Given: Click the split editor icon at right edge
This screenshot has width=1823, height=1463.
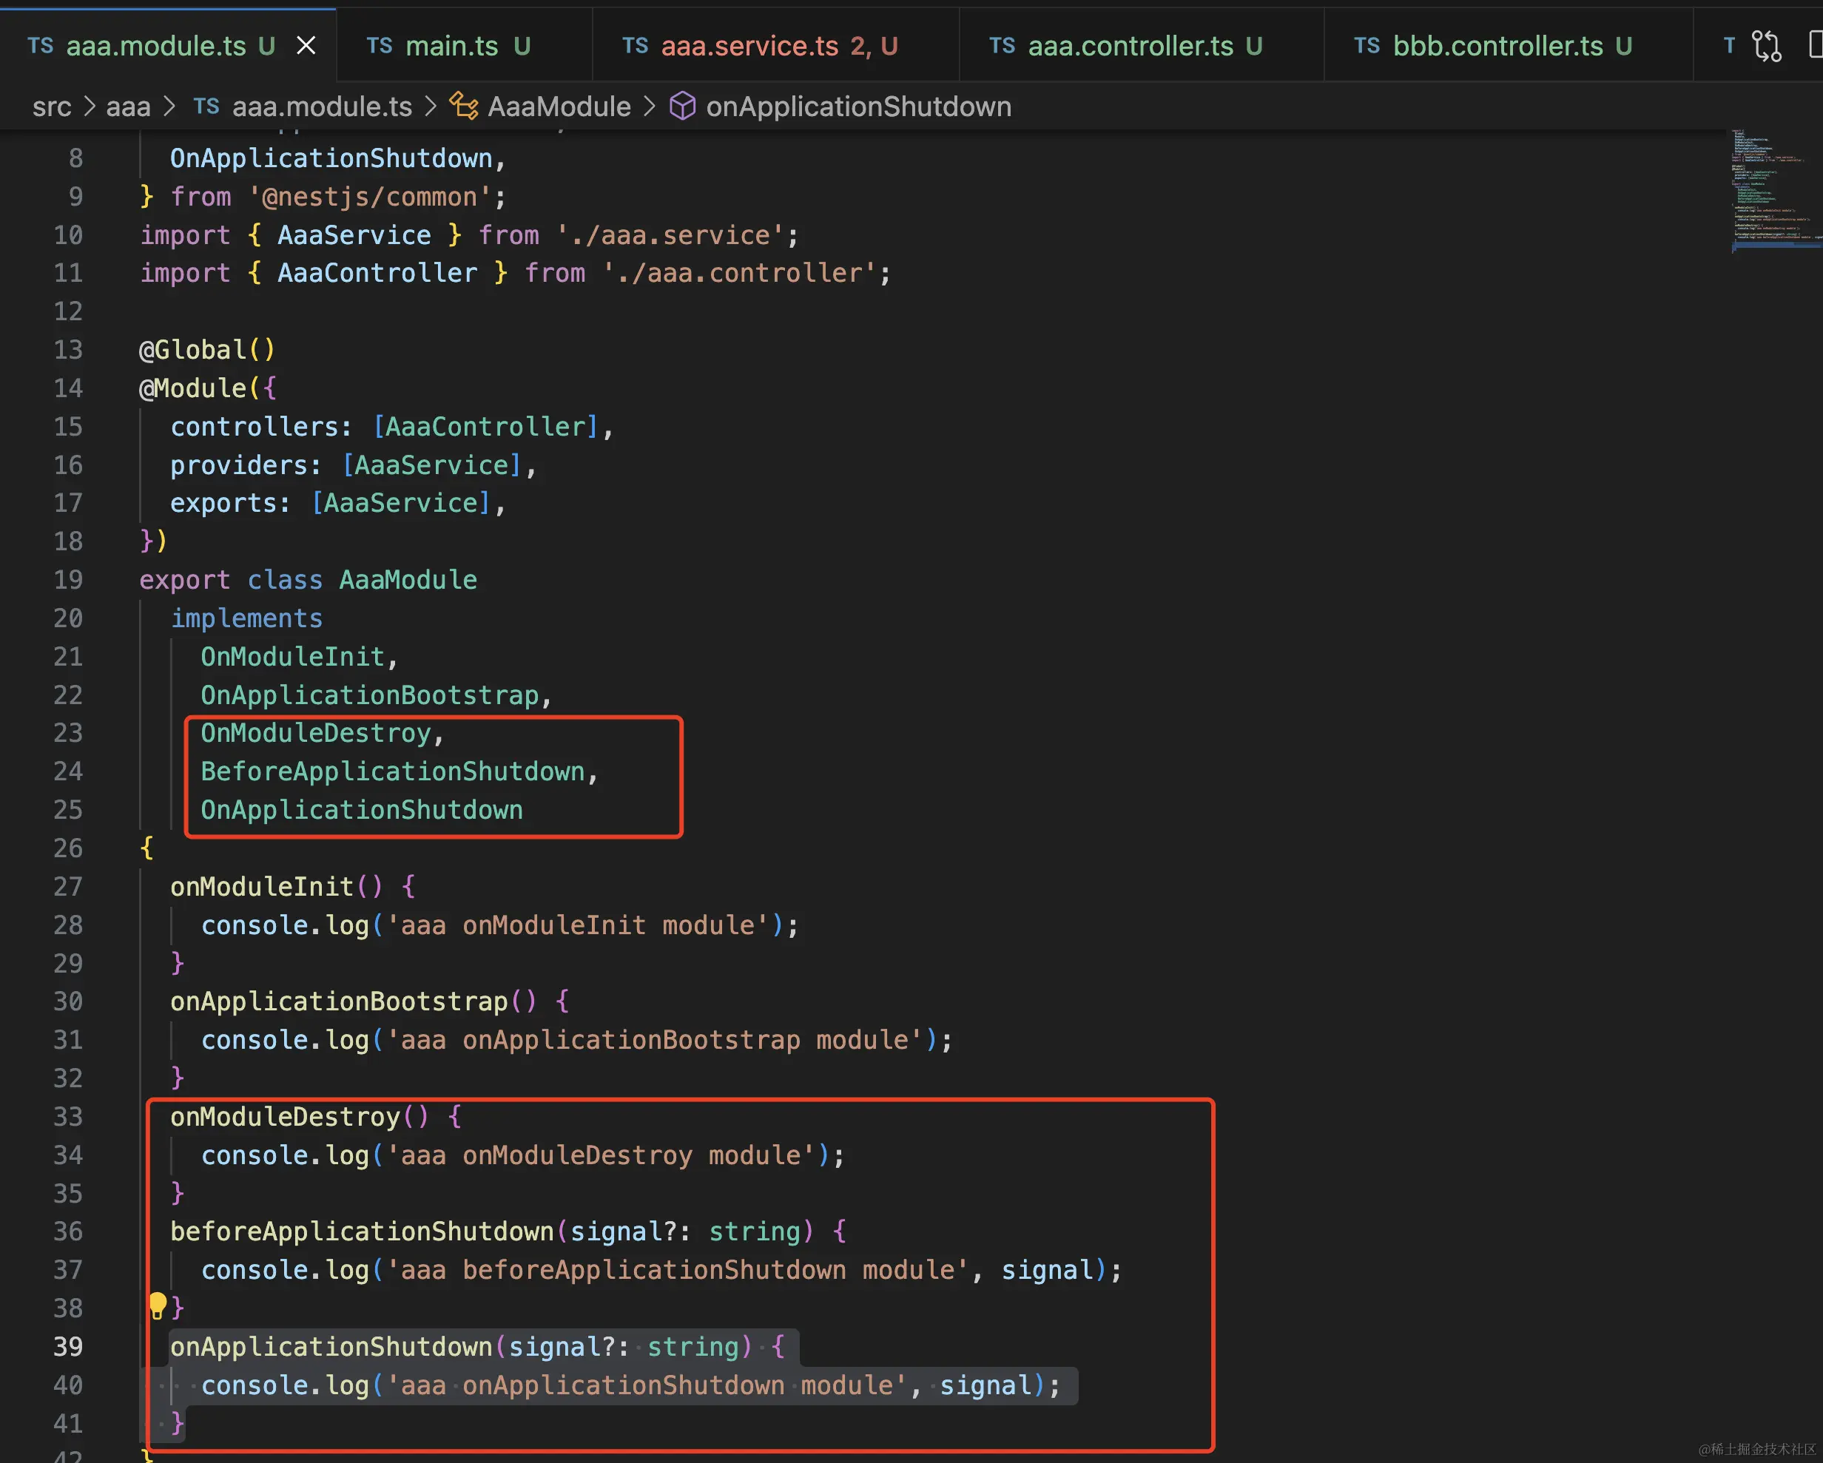Looking at the screenshot, I should 1815,46.
